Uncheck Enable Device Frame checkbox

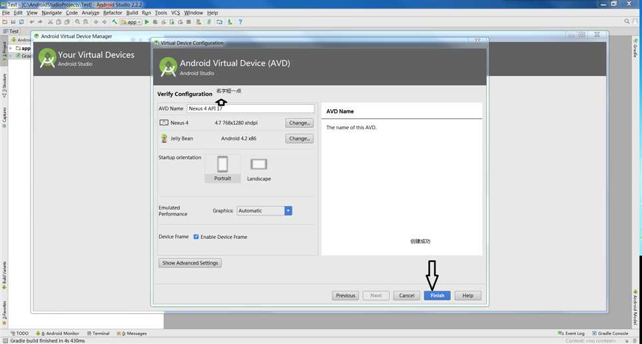(x=196, y=237)
